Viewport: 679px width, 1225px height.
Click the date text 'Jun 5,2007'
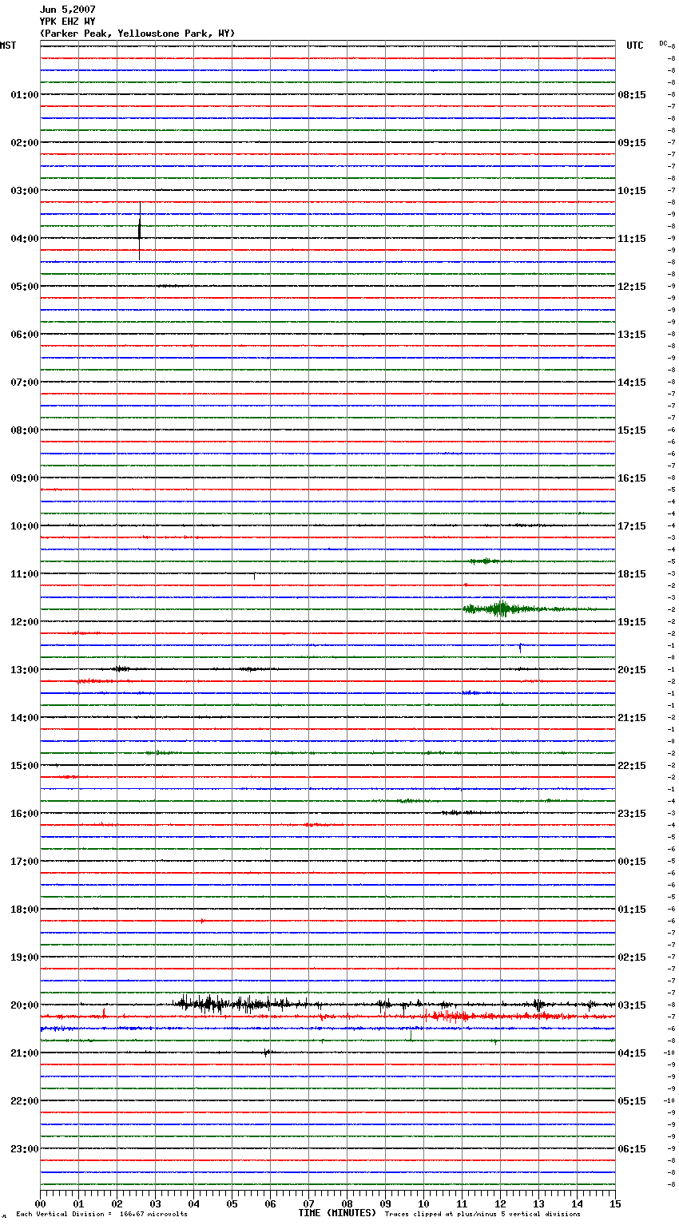(68, 10)
